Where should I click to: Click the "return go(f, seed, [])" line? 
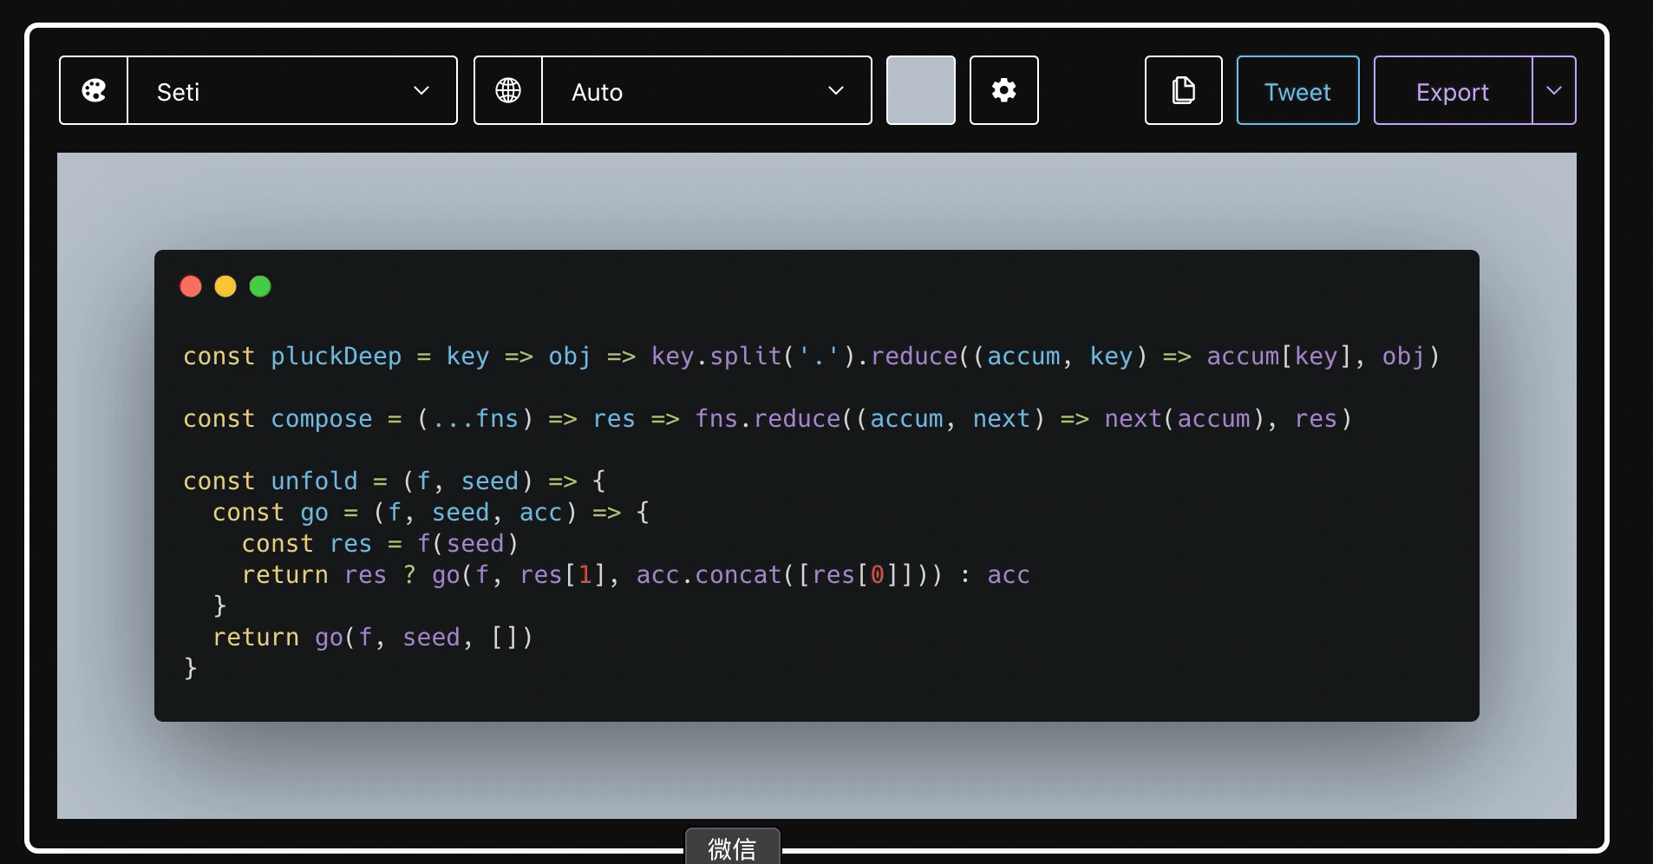pyautogui.click(x=373, y=638)
